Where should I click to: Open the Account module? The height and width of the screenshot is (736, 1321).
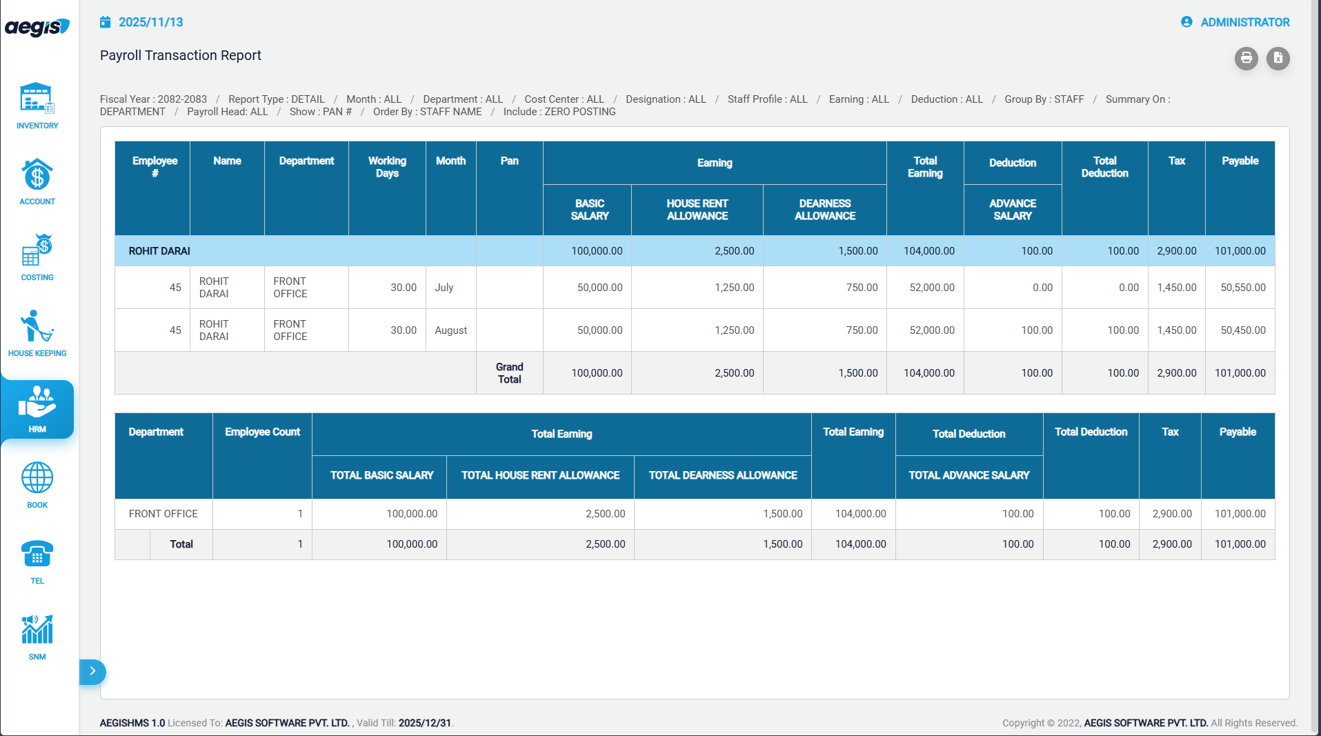click(x=37, y=181)
